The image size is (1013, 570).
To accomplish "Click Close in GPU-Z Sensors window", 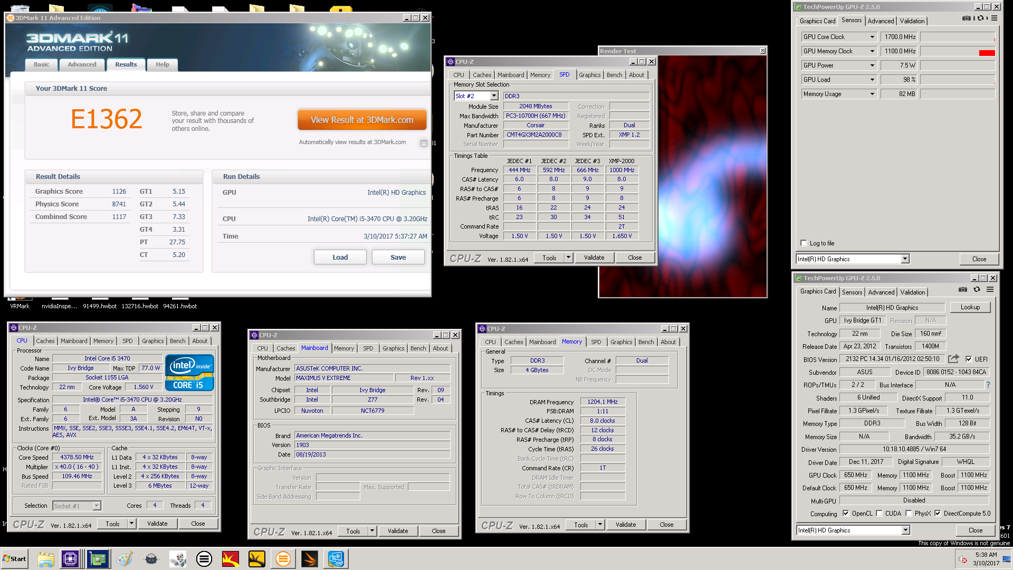I will click(979, 259).
